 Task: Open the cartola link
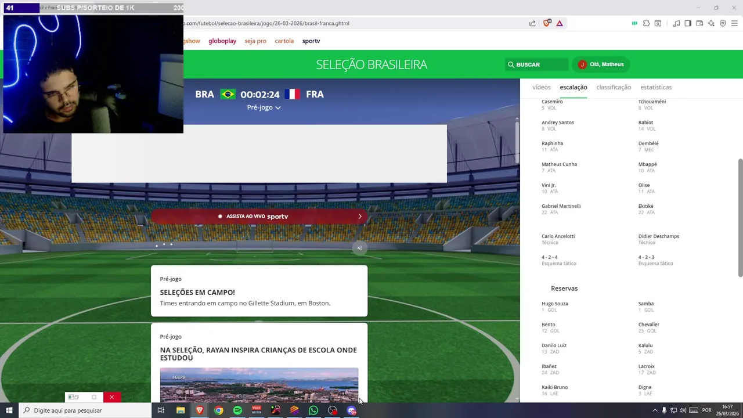[284, 41]
